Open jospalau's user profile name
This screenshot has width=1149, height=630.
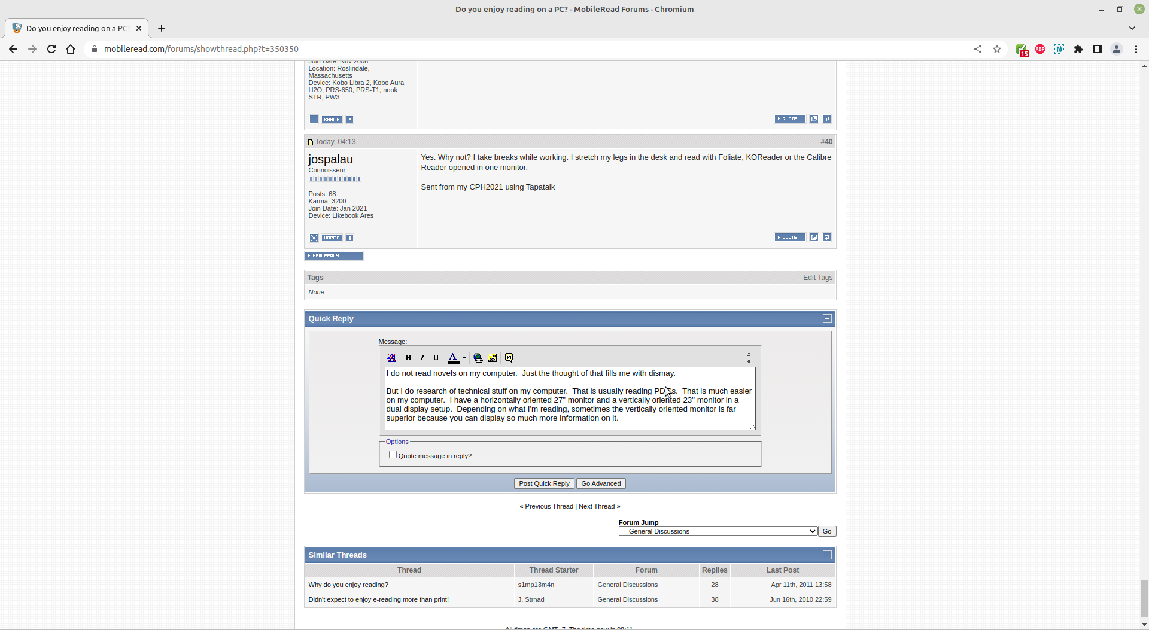(x=330, y=159)
